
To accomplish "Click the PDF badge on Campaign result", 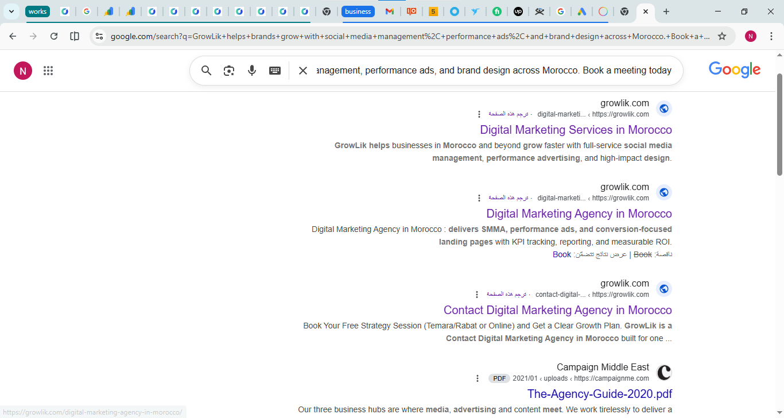I will pyautogui.click(x=499, y=378).
